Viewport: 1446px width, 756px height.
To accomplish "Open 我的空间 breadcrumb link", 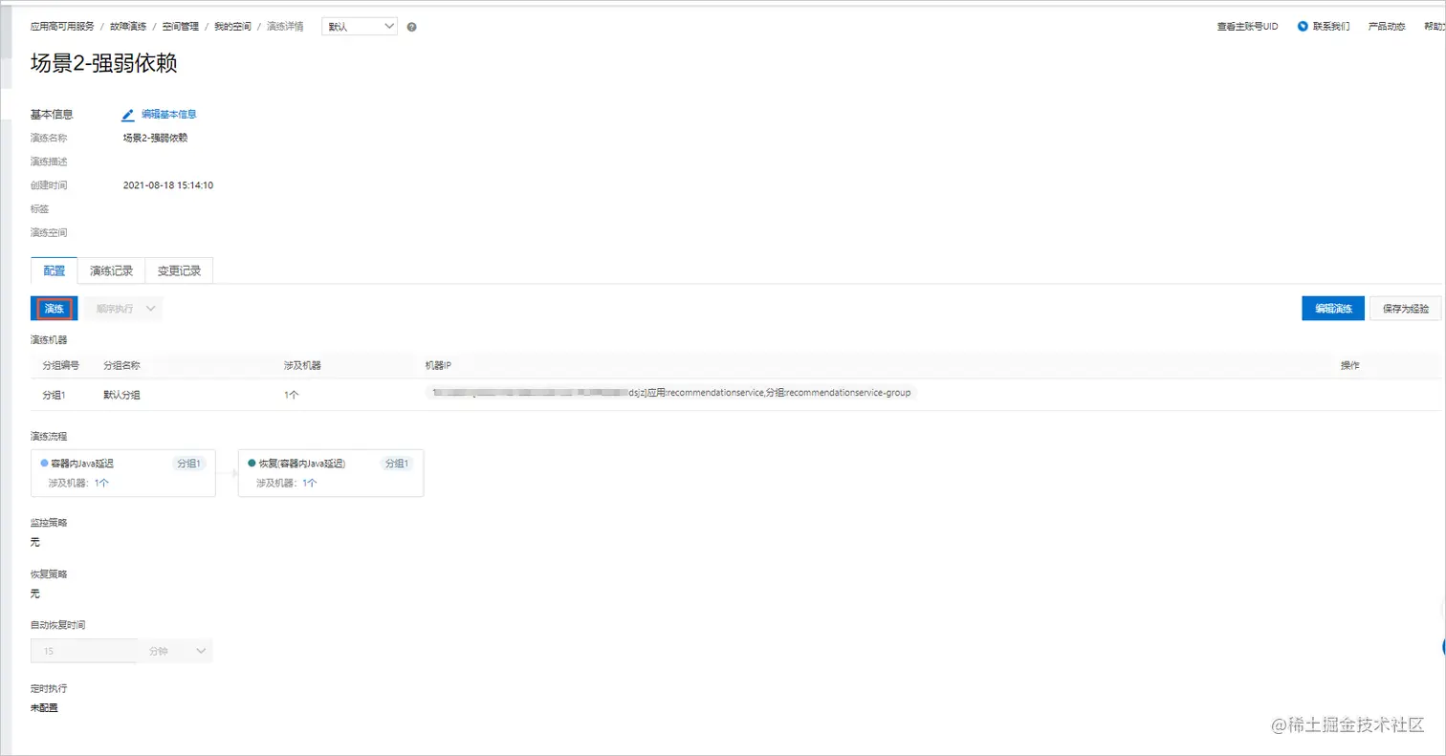I will click(x=232, y=27).
